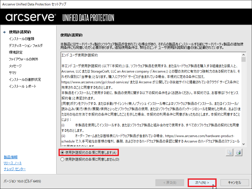The width and height of the screenshot is (252, 189).
Task: Open the リリース ノート link
Action: click(13, 163)
